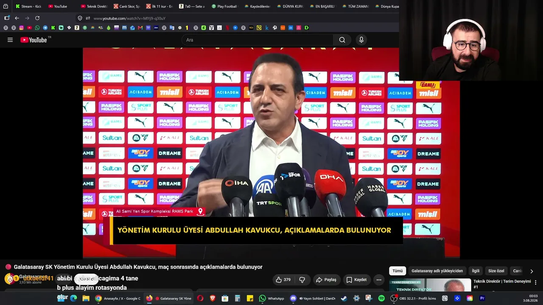Switch to the 'İlk 11 kur' tab
Screen dimensions: 543x305
pyautogui.click(x=159, y=6)
